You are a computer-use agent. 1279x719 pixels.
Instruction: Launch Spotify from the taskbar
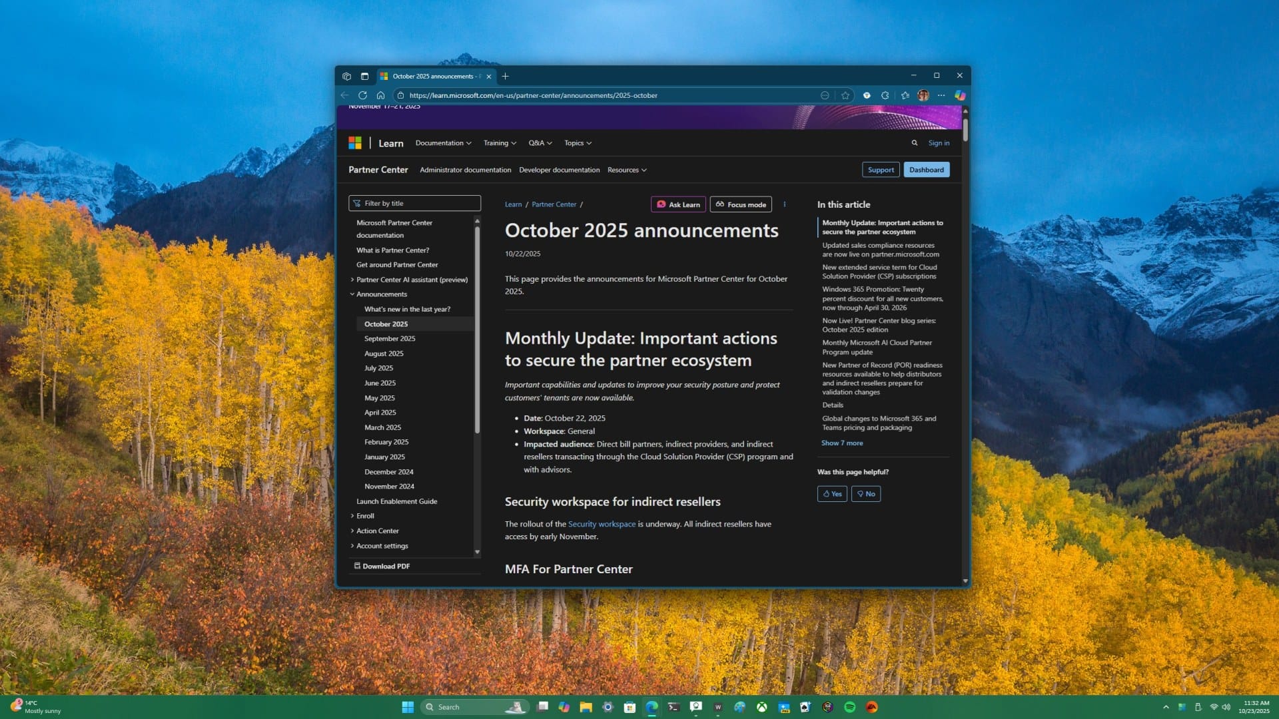click(850, 707)
